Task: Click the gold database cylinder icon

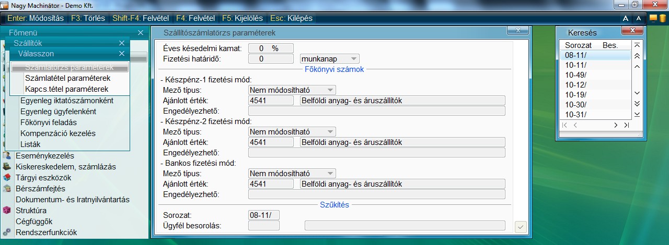Action: click(662, 18)
